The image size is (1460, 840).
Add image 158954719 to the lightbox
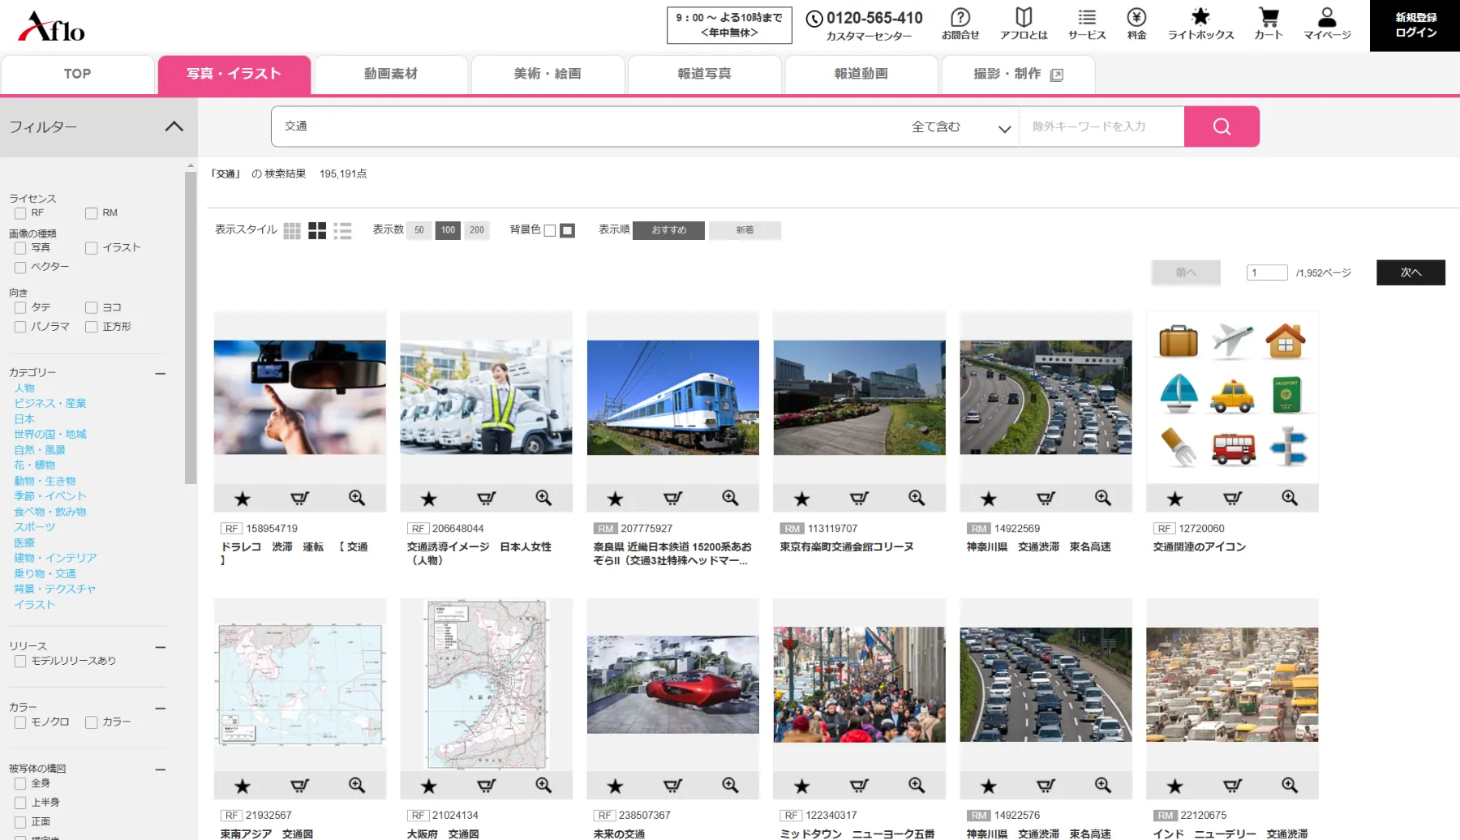(243, 499)
